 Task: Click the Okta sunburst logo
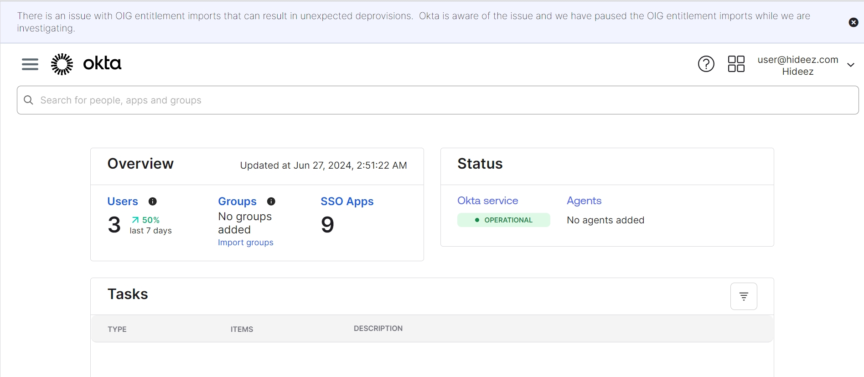tap(62, 64)
